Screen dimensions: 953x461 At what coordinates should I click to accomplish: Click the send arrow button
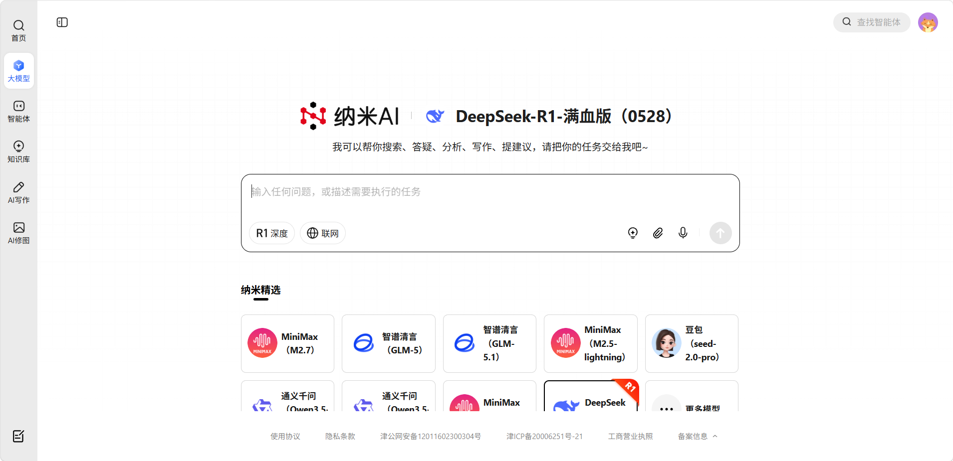pyautogui.click(x=720, y=233)
